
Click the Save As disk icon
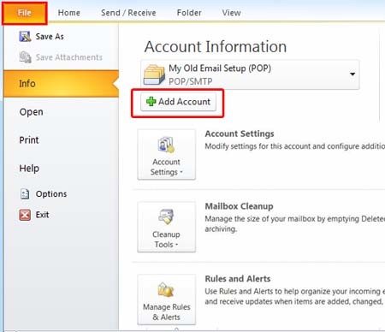(25, 37)
